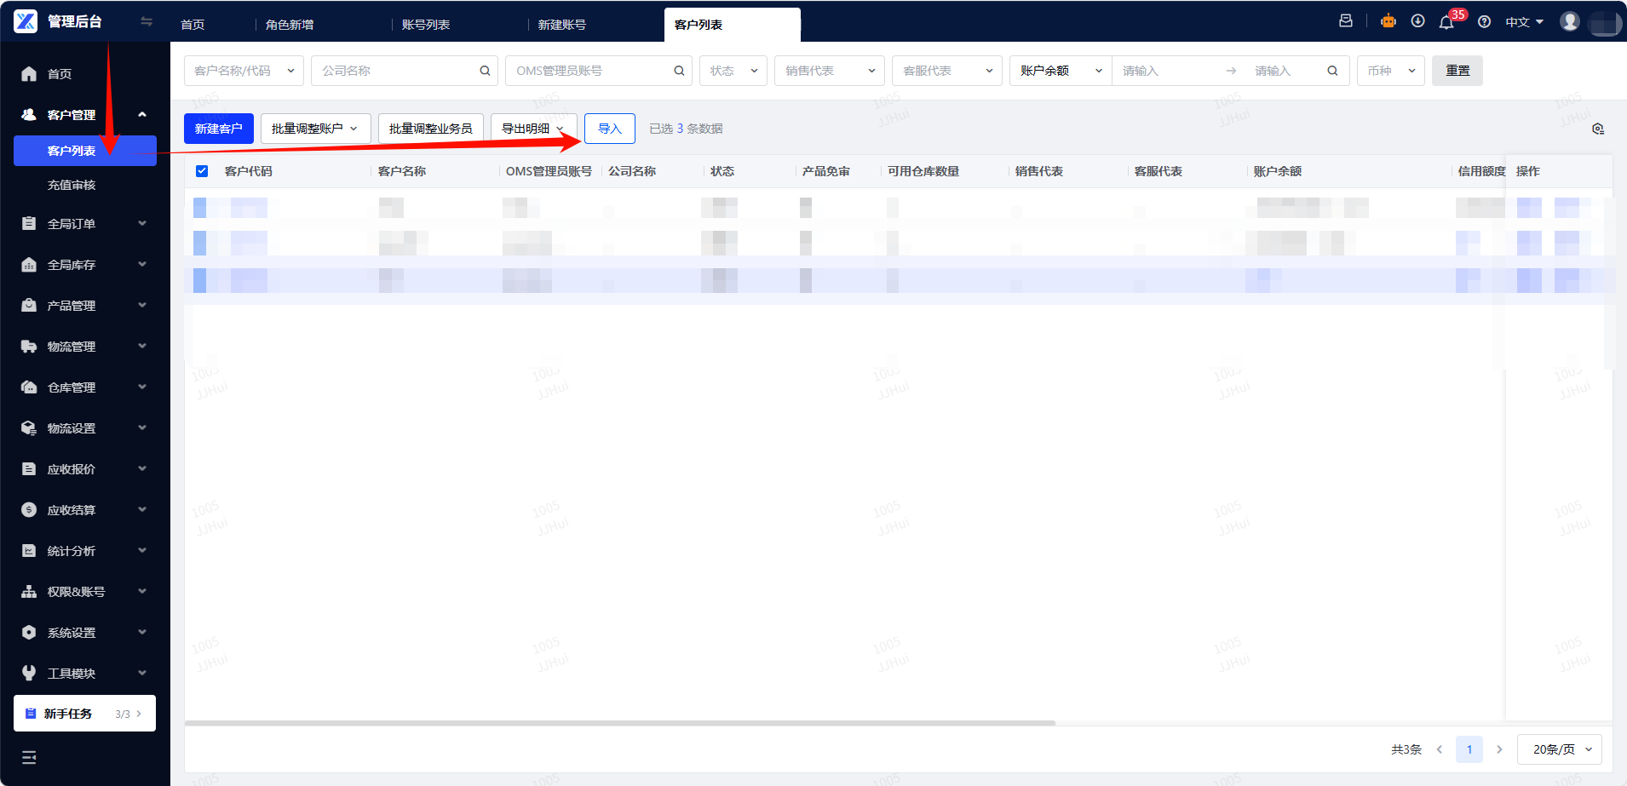Click the 批量调整业务员 button
The height and width of the screenshot is (786, 1627).
[x=431, y=129]
